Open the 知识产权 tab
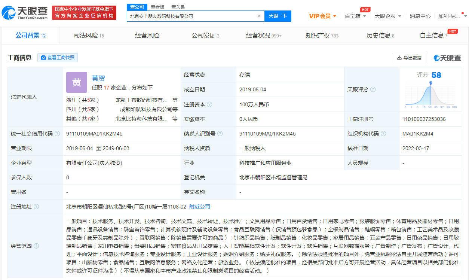 (x=322, y=36)
